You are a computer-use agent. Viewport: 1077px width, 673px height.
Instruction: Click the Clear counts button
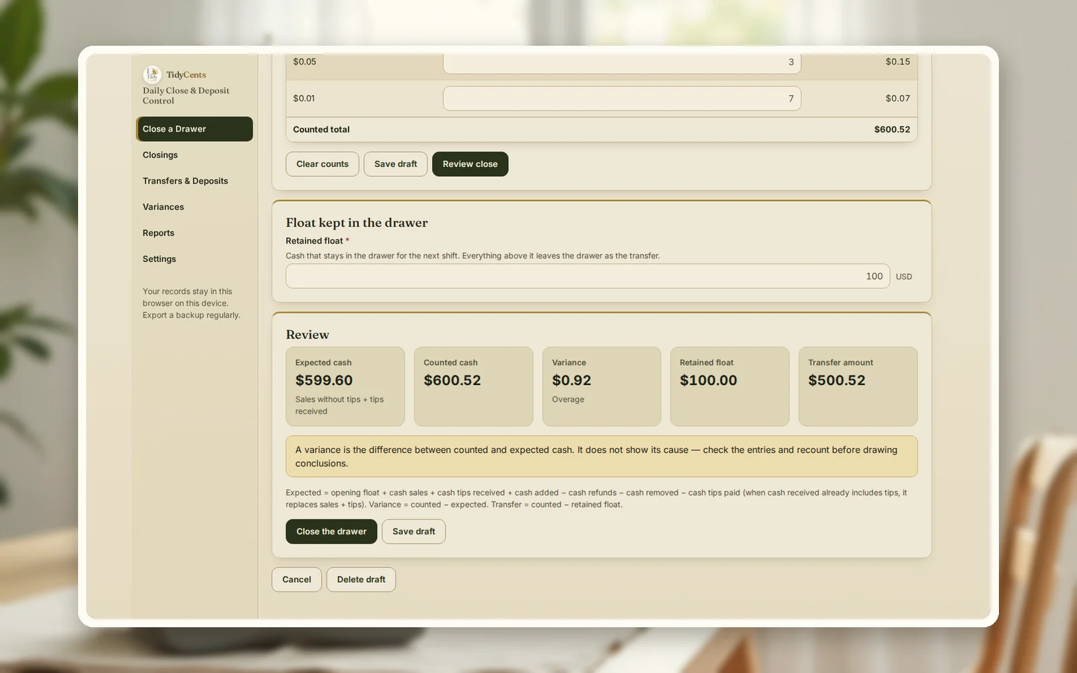[322, 164]
